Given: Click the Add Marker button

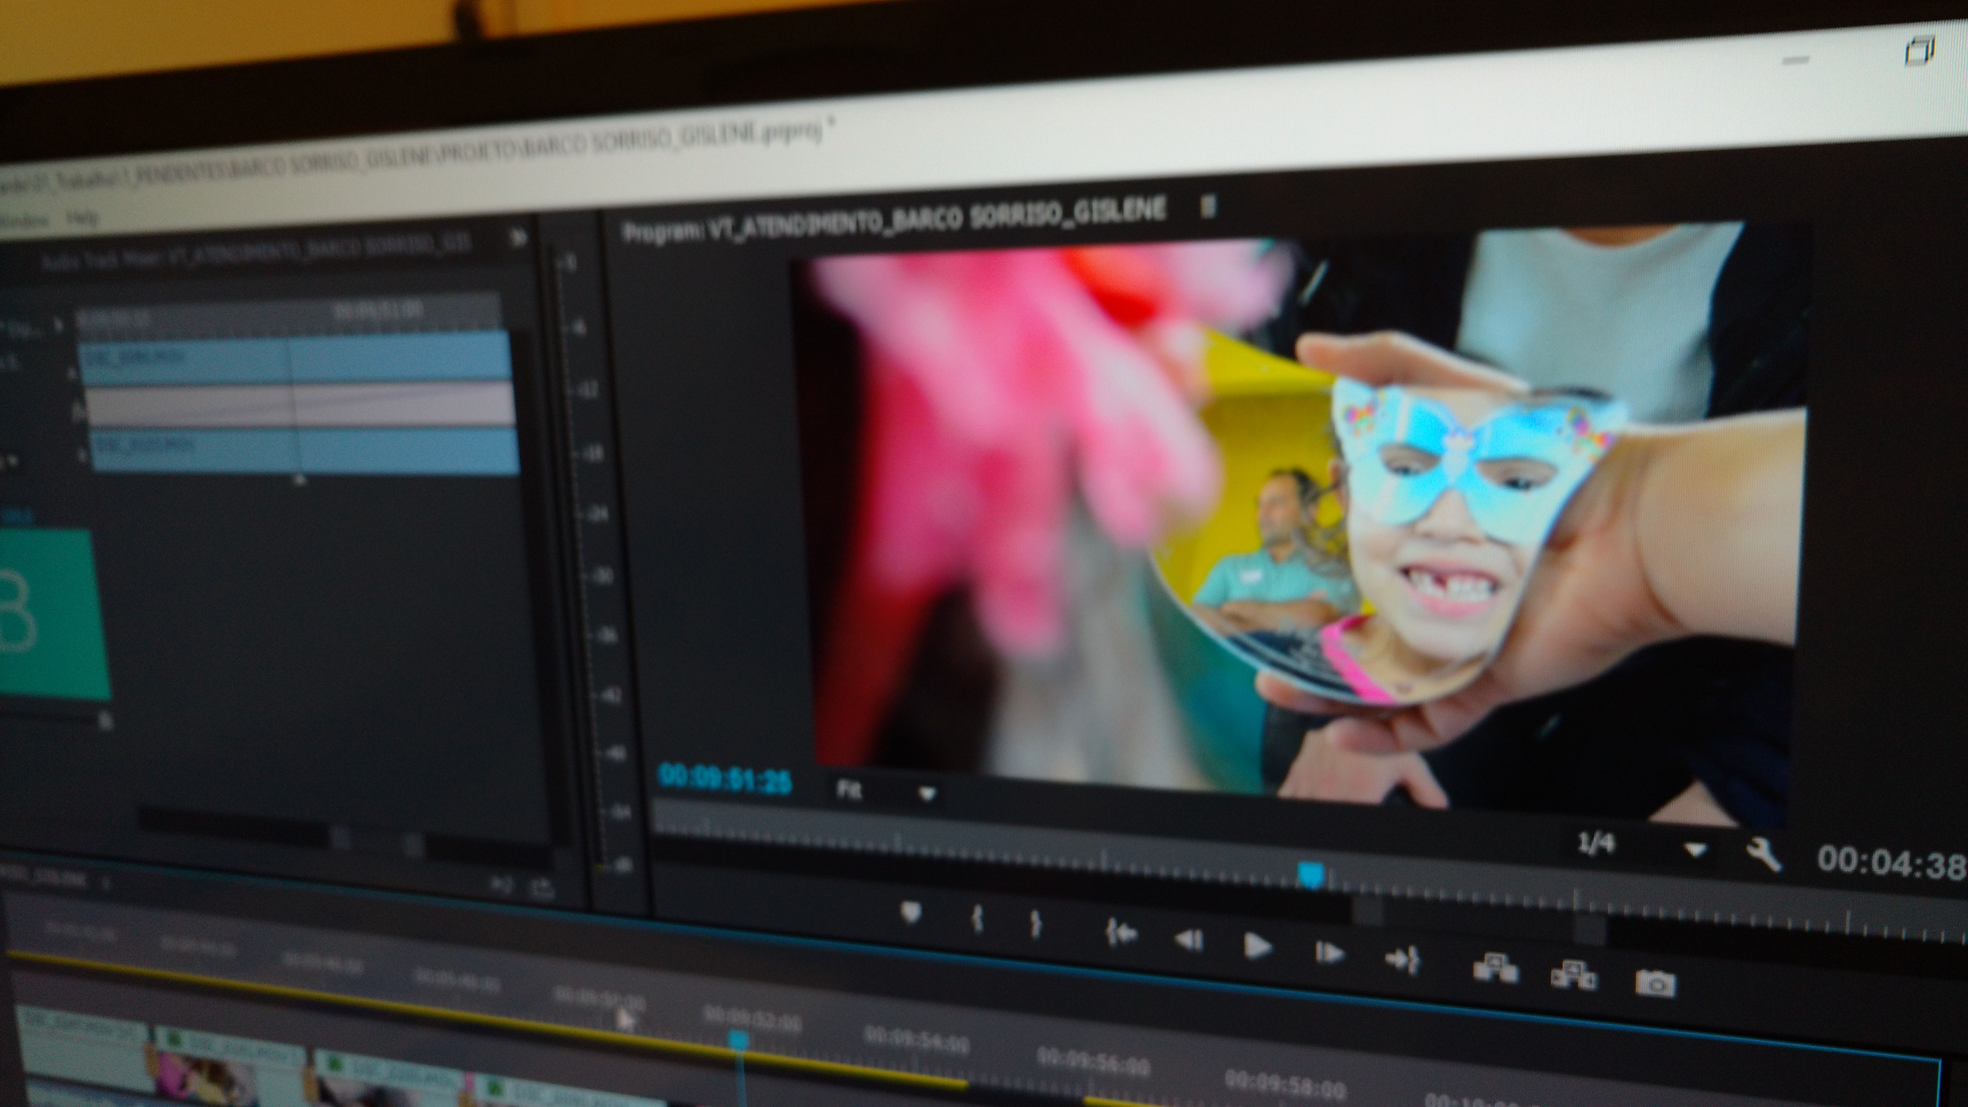Looking at the screenshot, I should pos(911,912).
